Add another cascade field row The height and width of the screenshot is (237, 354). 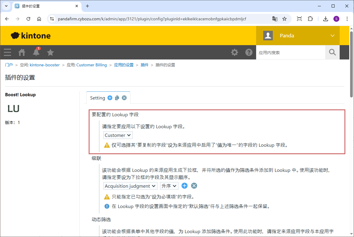click(x=184, y=186)
